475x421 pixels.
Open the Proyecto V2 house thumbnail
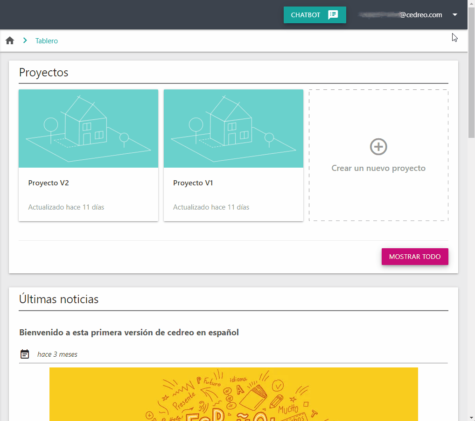(x=89, y=129)
